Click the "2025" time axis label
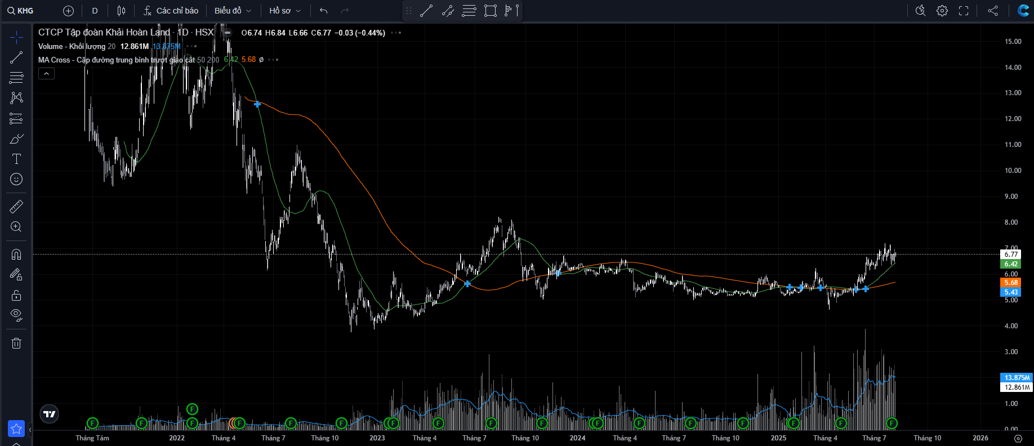Screen dimensions: 1034x446 coord(778,438)
